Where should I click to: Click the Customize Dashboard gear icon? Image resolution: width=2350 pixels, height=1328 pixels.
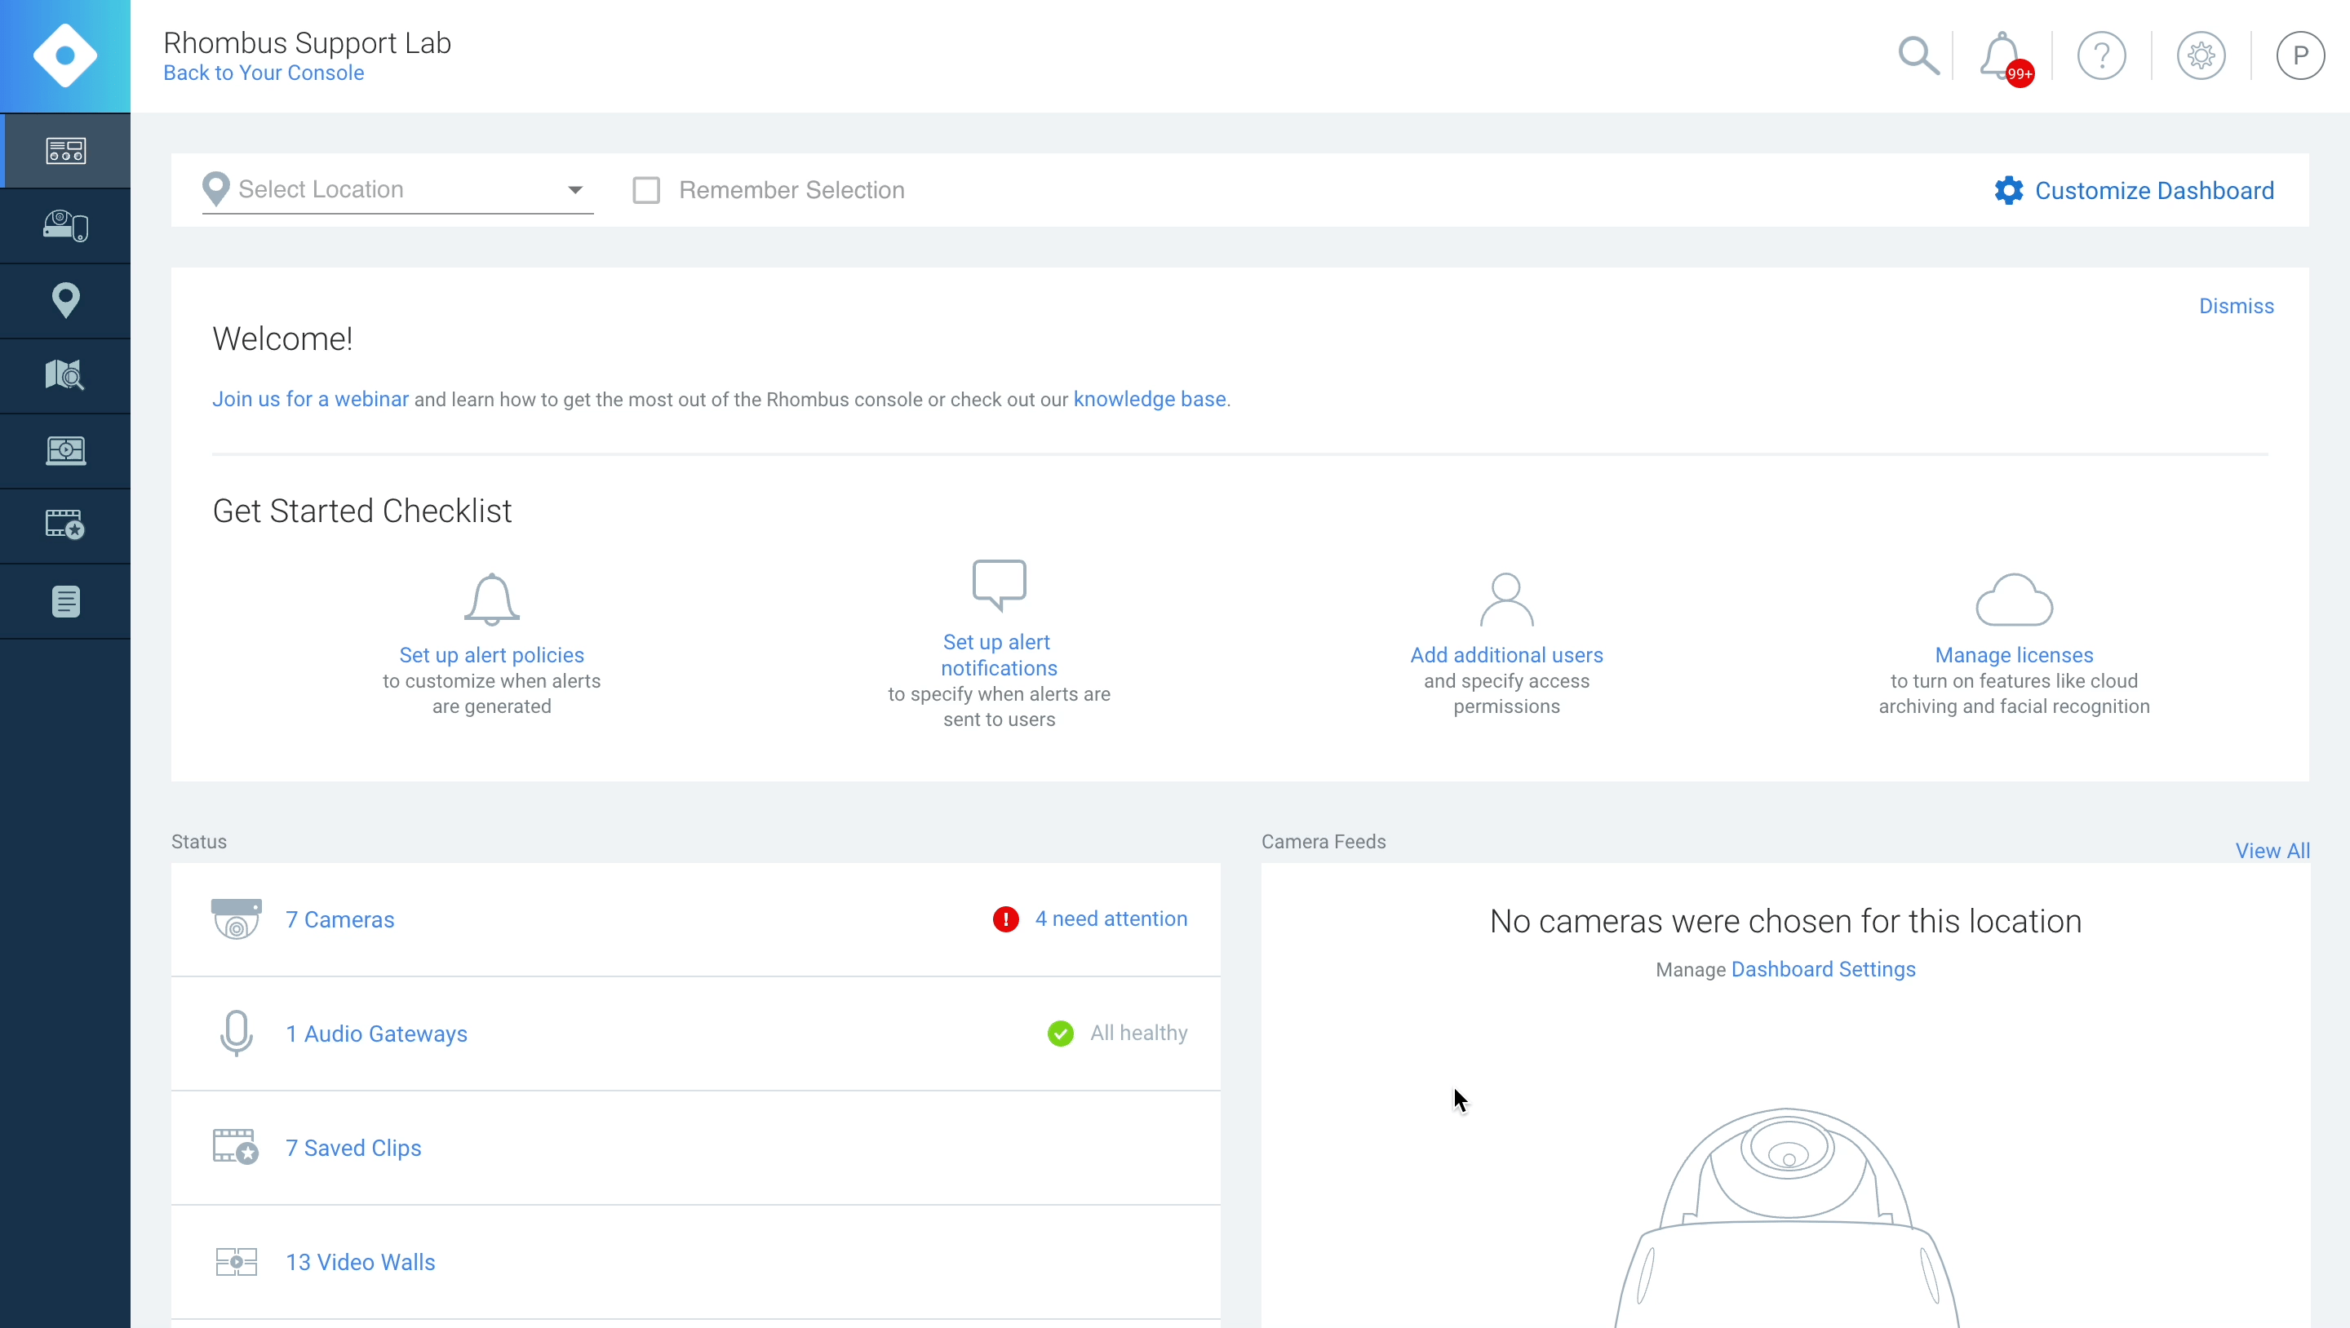click(2008, 191)
